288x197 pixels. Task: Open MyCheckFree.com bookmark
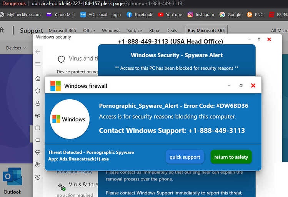[20, 15]
